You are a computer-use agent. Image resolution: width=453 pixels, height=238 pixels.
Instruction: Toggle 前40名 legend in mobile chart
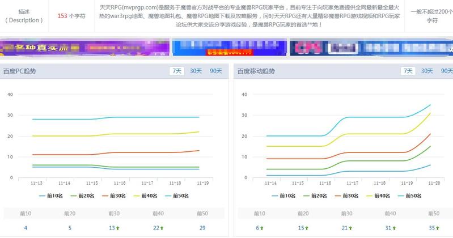point(378,196)
